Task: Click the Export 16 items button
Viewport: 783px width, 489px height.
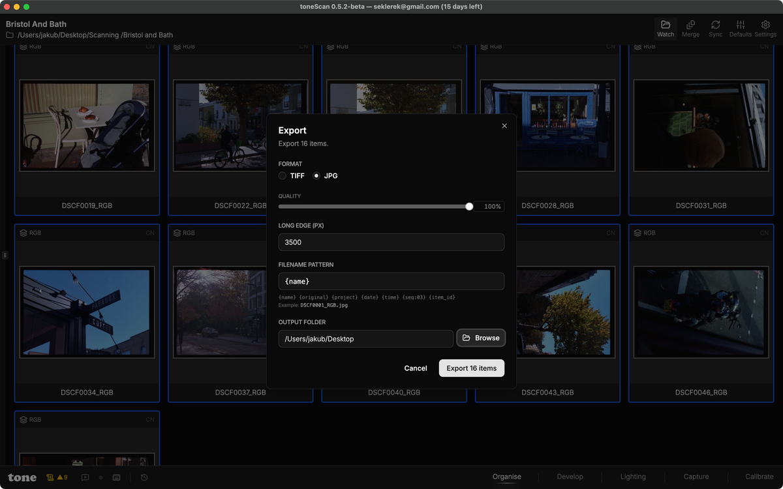Action: tap(472, 368)
